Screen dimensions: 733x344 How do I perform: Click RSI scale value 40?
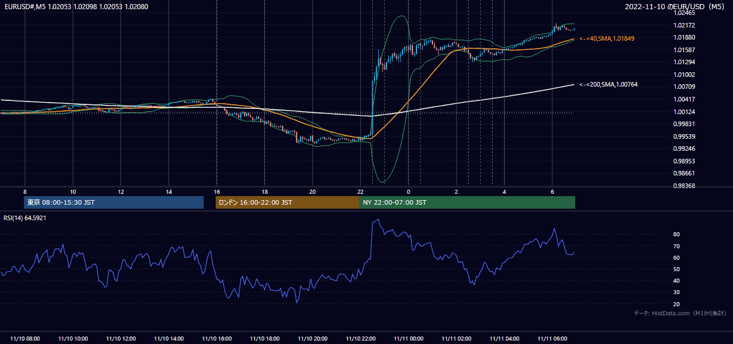click(x=677, y=281)
